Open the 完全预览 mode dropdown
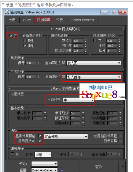 click(x=66, y=136)
